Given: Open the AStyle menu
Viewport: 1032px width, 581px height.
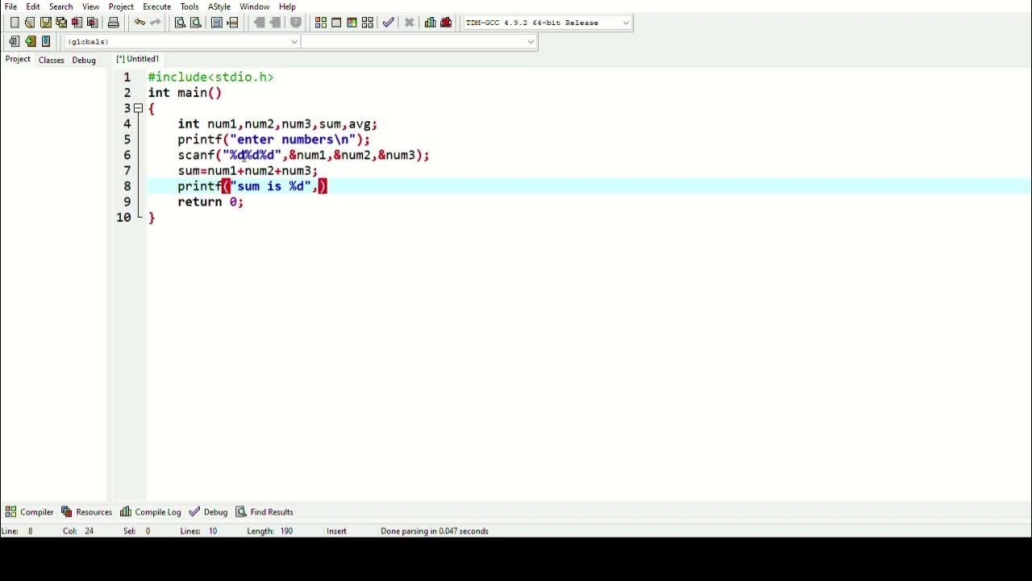Looking at the screenshot, I should [219, 6].
